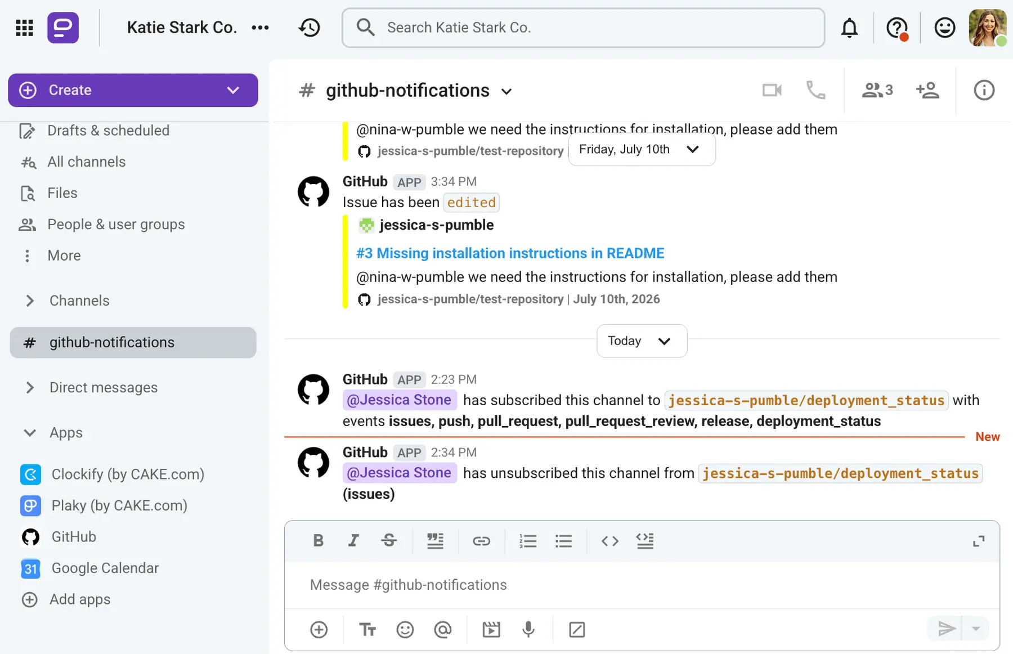
Task: Open the slash shortcuts icon
Action: coord(577,629)
